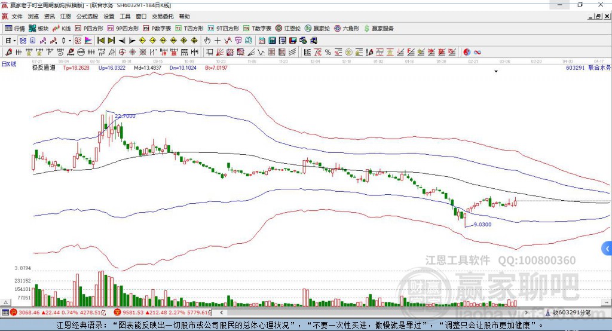Open the 设置 menu
This screenshot has width=612, height=331.
[109, 16]
